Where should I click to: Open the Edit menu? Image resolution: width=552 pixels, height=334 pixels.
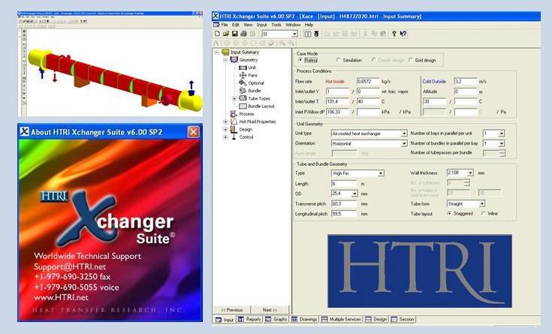click(236, 25)
